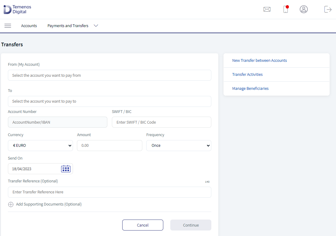Select the To account field
The height and width of the screenshot is (236, 336).
click(109, 101)
